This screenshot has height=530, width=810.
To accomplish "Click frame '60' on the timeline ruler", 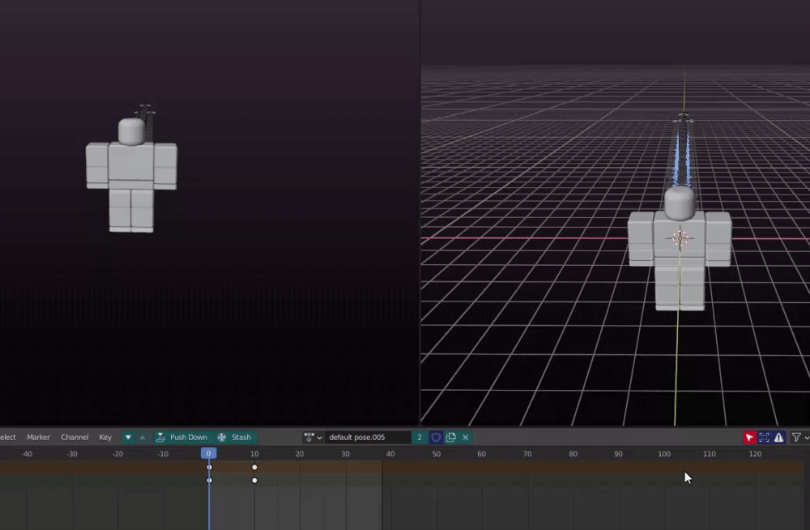I will point(481,454).
